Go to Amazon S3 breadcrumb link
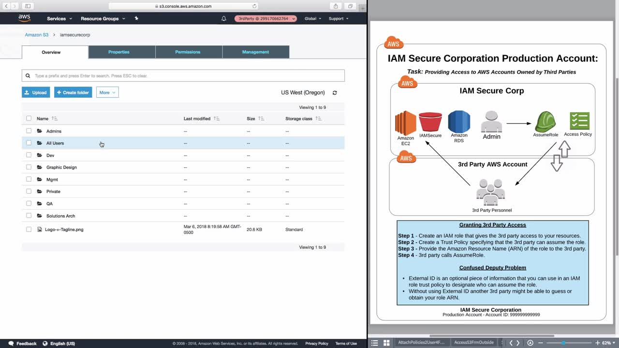Viewport: 619px width, 348px height. tap(37, 35)
